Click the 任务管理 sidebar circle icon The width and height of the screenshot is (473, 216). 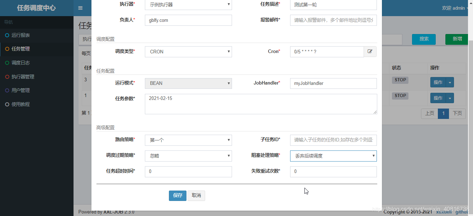click(7, 49)
